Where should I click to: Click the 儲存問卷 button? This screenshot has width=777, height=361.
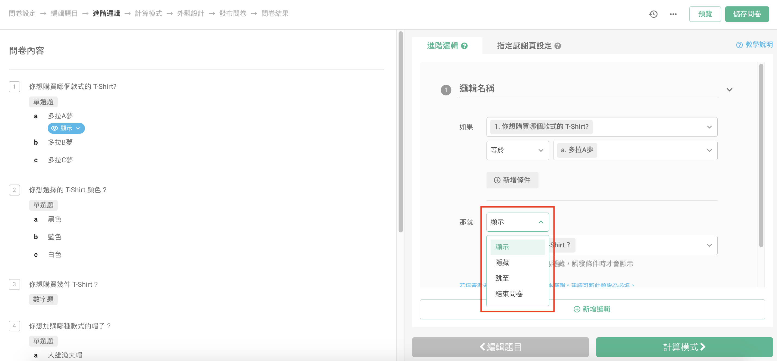[x=747, y=14]
